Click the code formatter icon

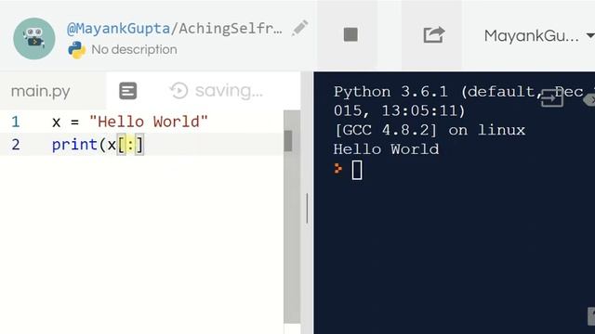tap(128, 91)
